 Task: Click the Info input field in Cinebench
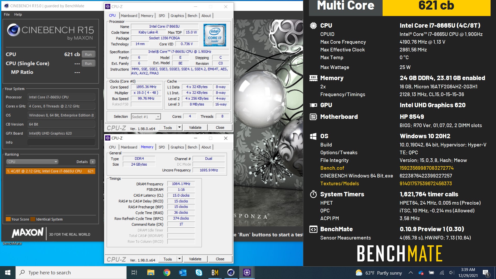point(61,142)
